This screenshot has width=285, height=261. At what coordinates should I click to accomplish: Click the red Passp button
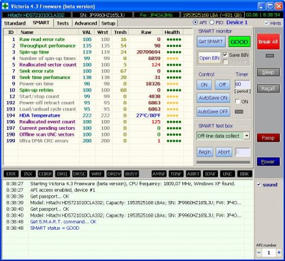coord(268,138)
